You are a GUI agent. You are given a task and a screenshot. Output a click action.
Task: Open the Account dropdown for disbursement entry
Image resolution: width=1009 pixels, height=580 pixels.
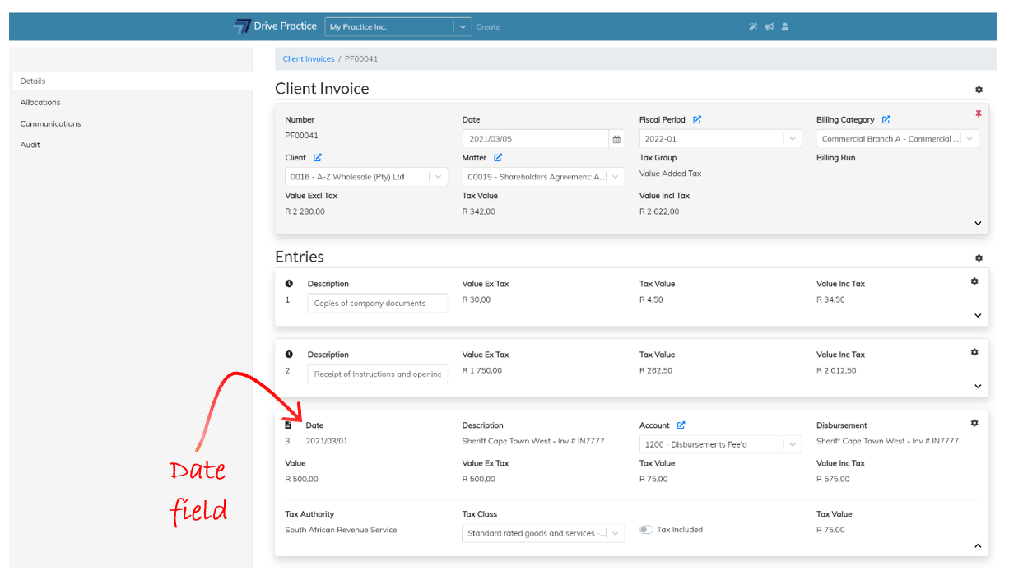(720, 445)
